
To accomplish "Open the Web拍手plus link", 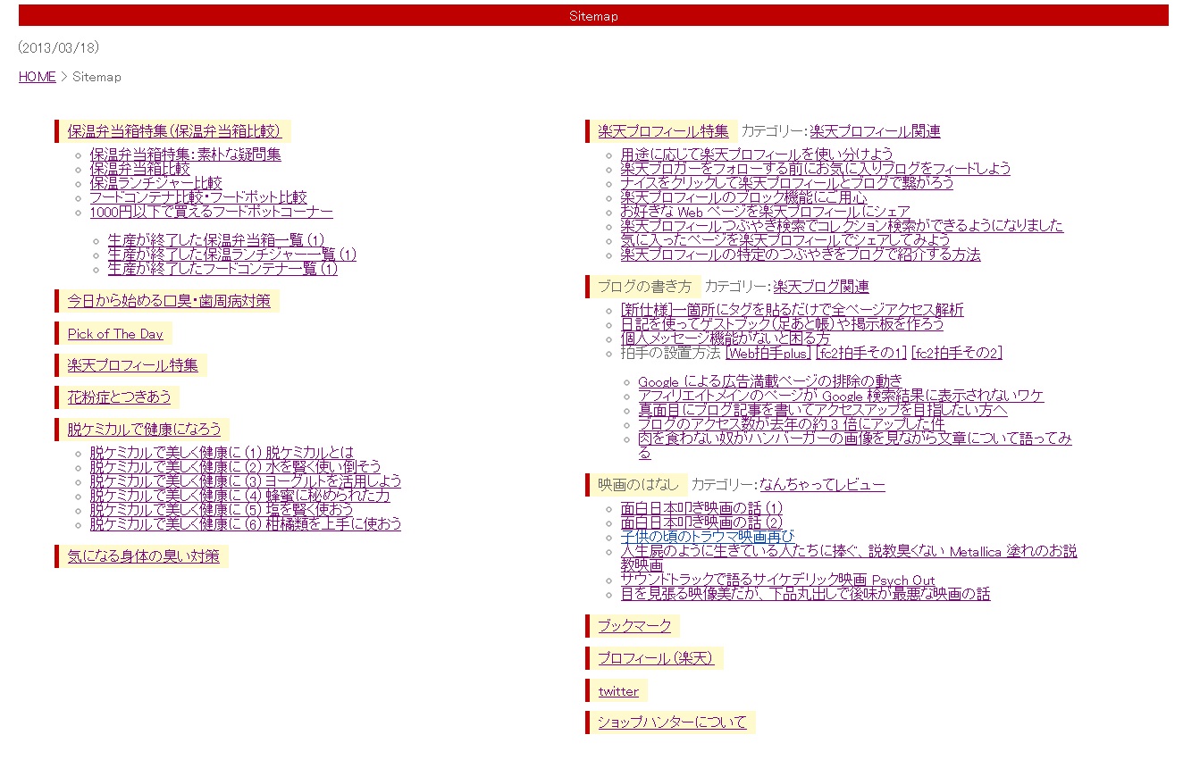I will (768, 353).
